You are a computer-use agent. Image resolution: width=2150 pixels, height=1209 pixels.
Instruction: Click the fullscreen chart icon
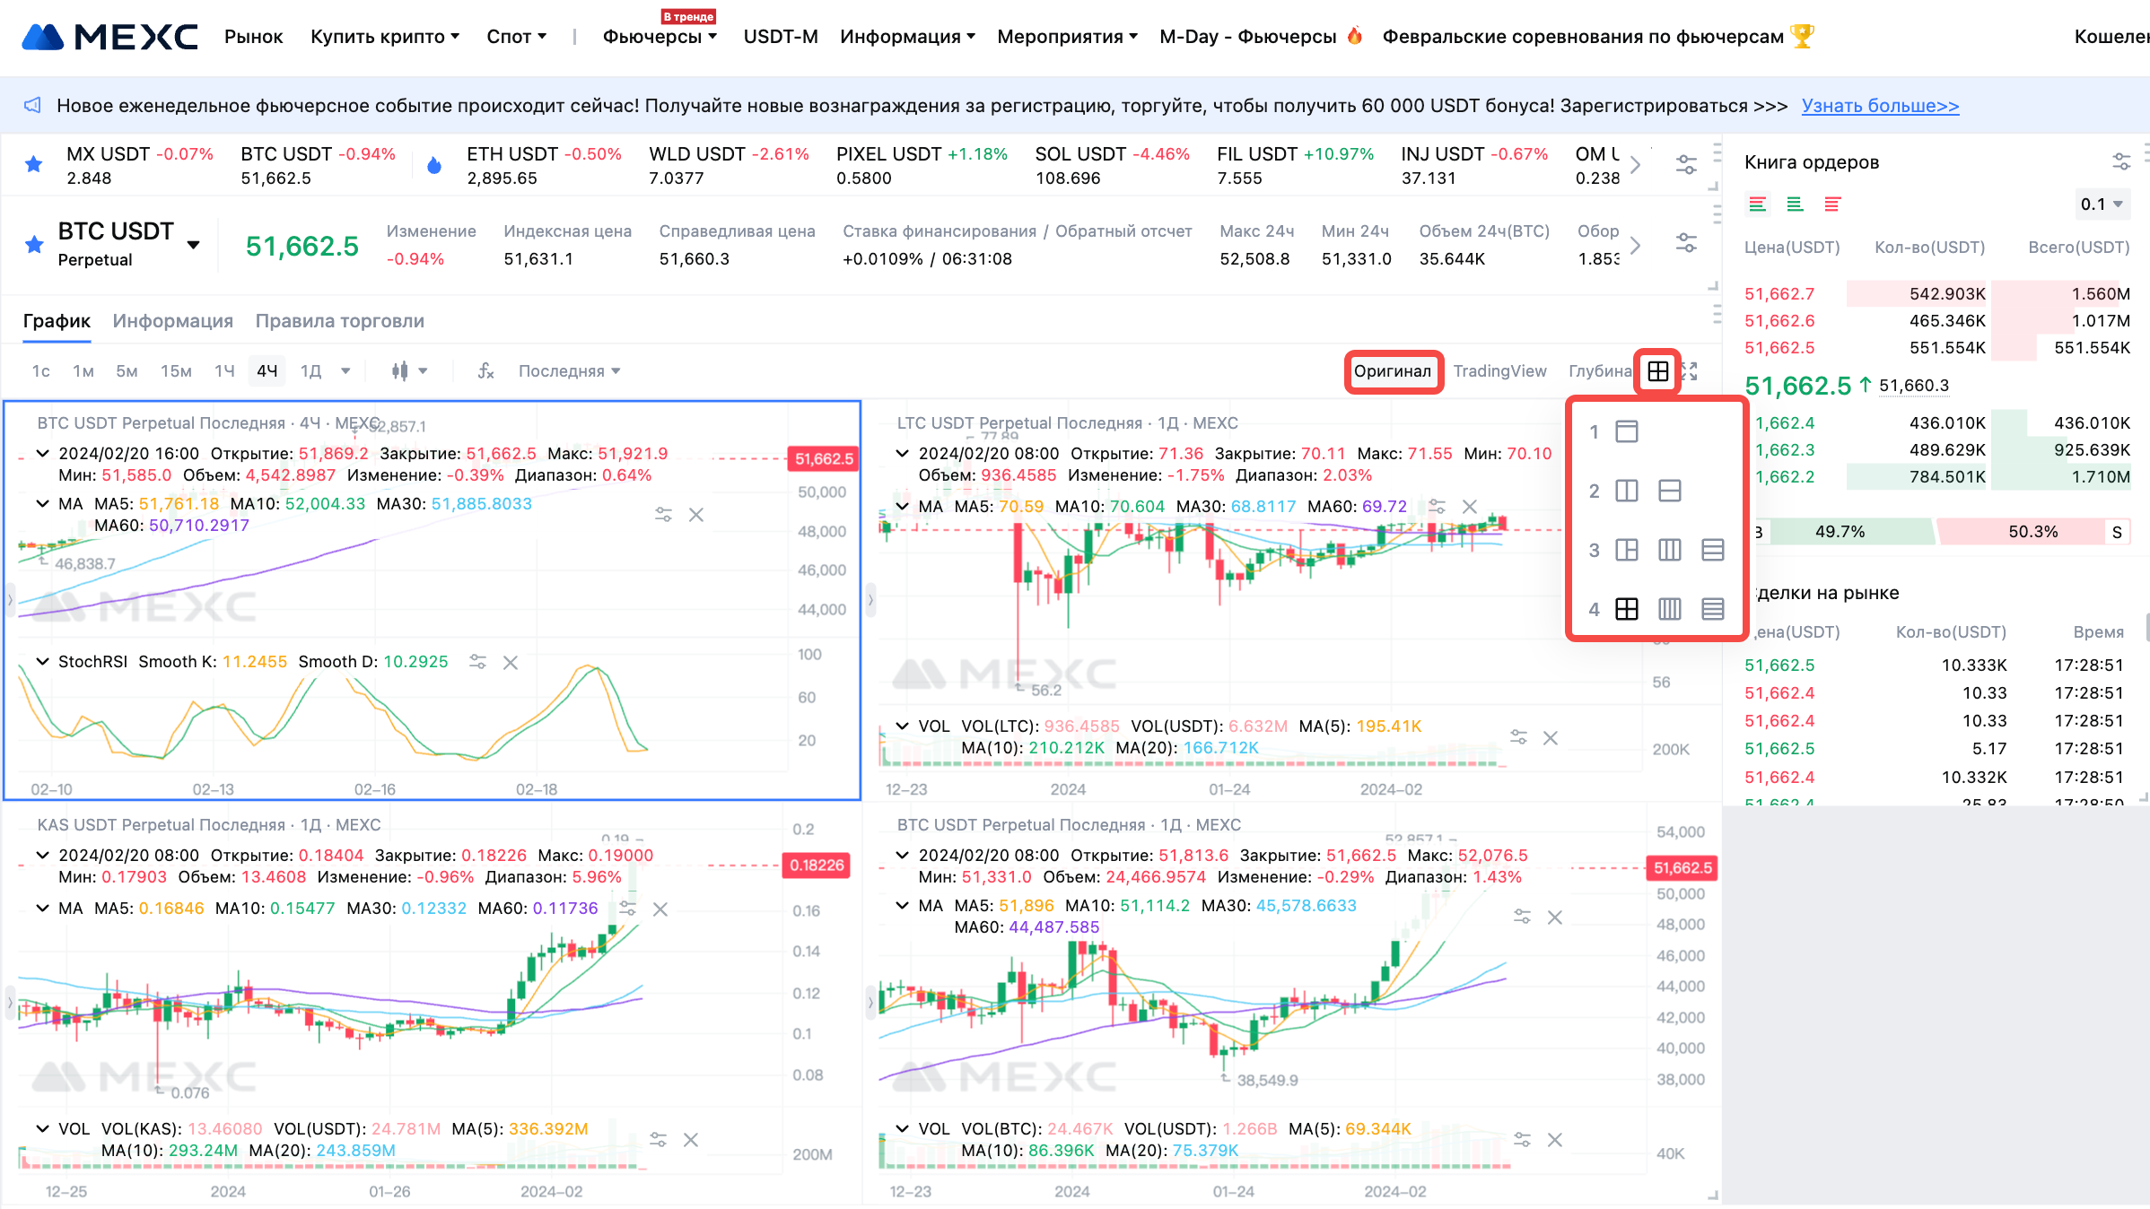(x=1691, y=371)
